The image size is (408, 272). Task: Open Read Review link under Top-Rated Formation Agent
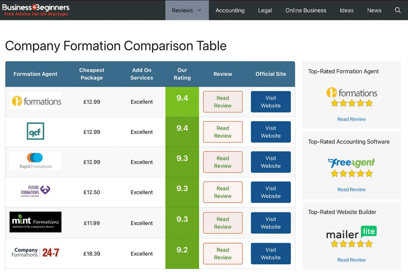tap(351, 119)
